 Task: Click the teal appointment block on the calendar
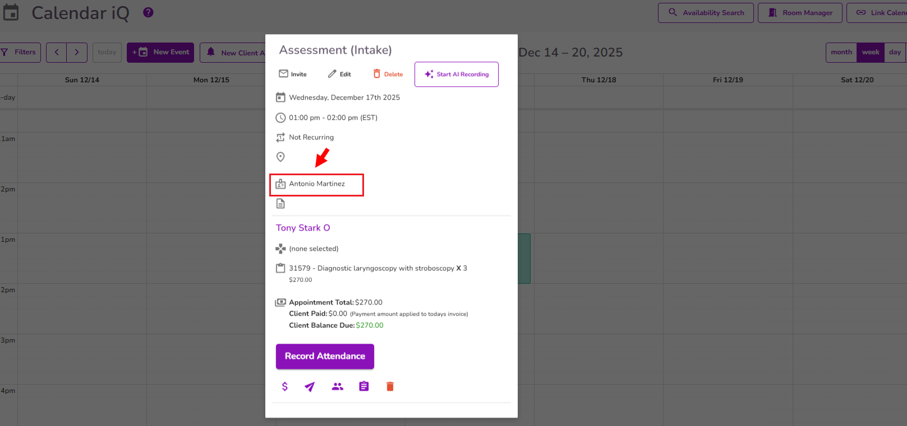[x=524, y=259]
